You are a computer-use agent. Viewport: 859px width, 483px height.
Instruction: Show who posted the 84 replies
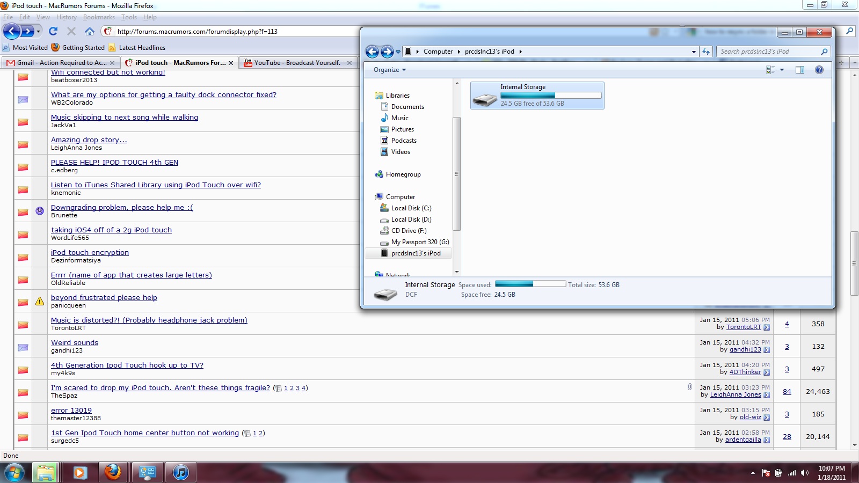click(x=787, y=392)
